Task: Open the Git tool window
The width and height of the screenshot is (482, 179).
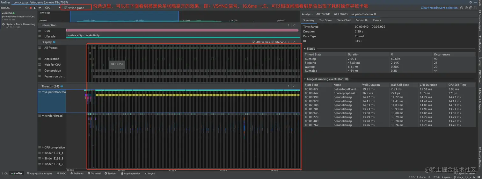Action: click(5, 174)
